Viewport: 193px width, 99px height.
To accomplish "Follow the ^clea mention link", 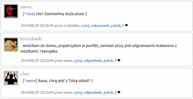I will pyautogui.click(x=29, y=14).
